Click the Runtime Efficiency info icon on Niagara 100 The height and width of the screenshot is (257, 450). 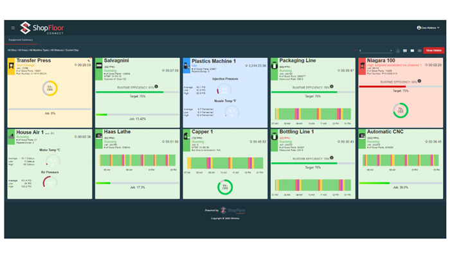tap(419, 82)
